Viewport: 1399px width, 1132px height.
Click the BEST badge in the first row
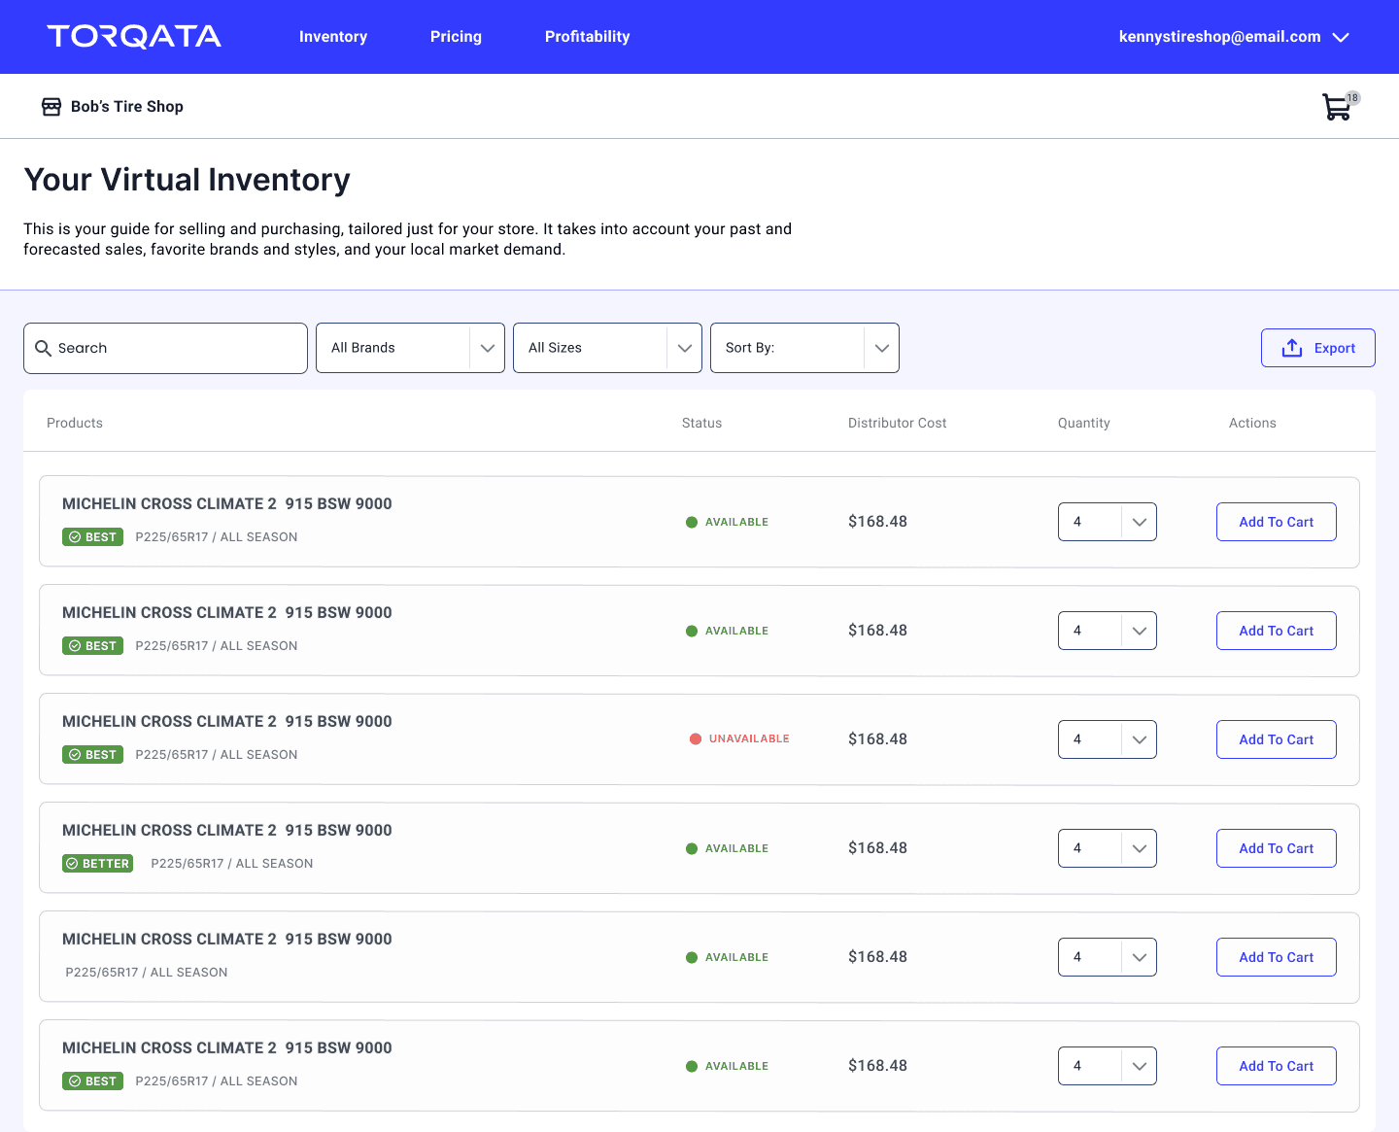click(x=92, y=537)
